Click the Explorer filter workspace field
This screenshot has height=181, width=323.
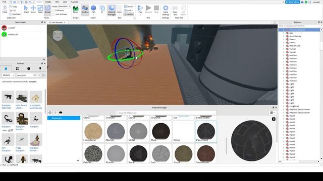(300, 26)
